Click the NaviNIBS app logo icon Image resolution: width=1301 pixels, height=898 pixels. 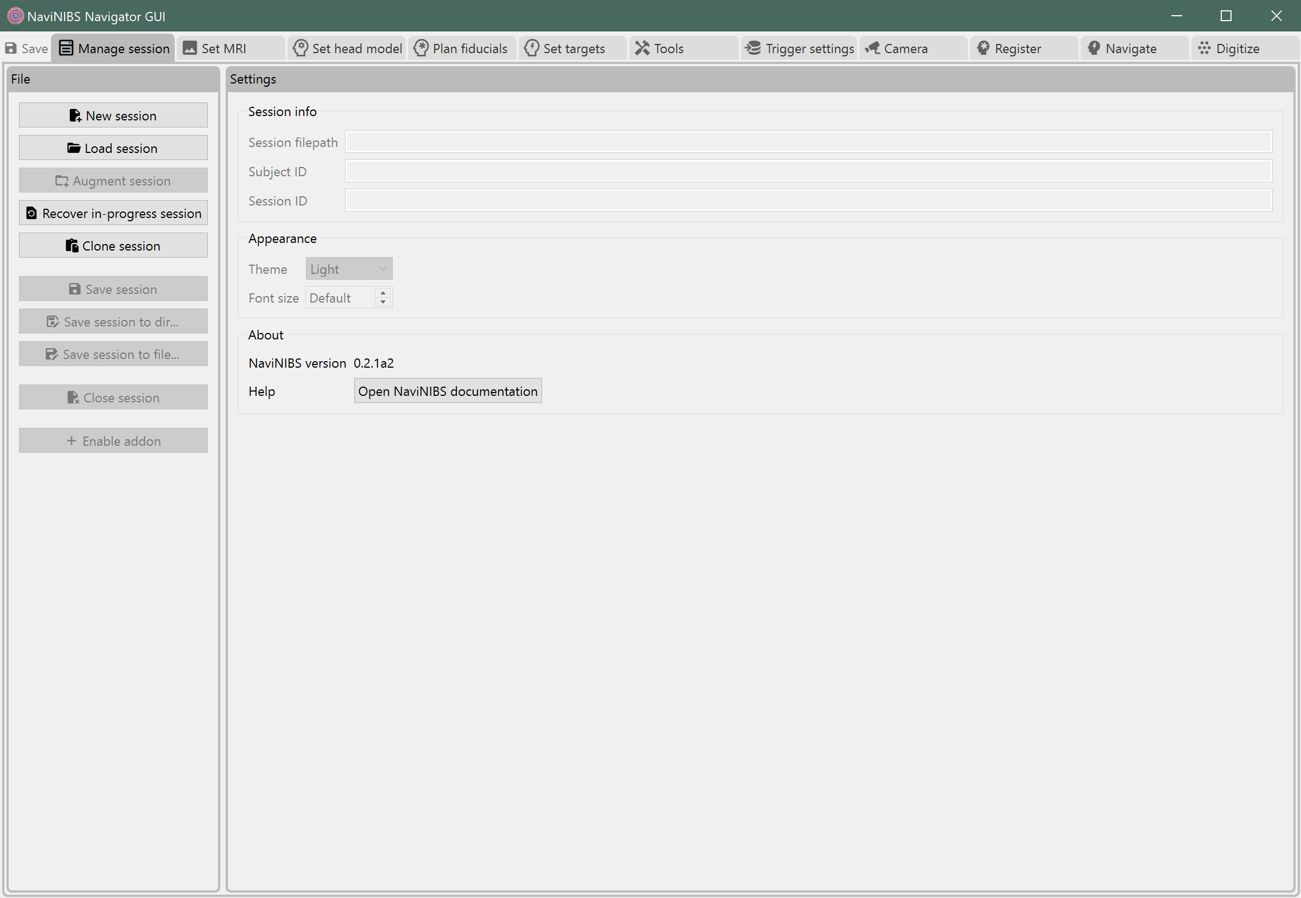coord(15,16)
